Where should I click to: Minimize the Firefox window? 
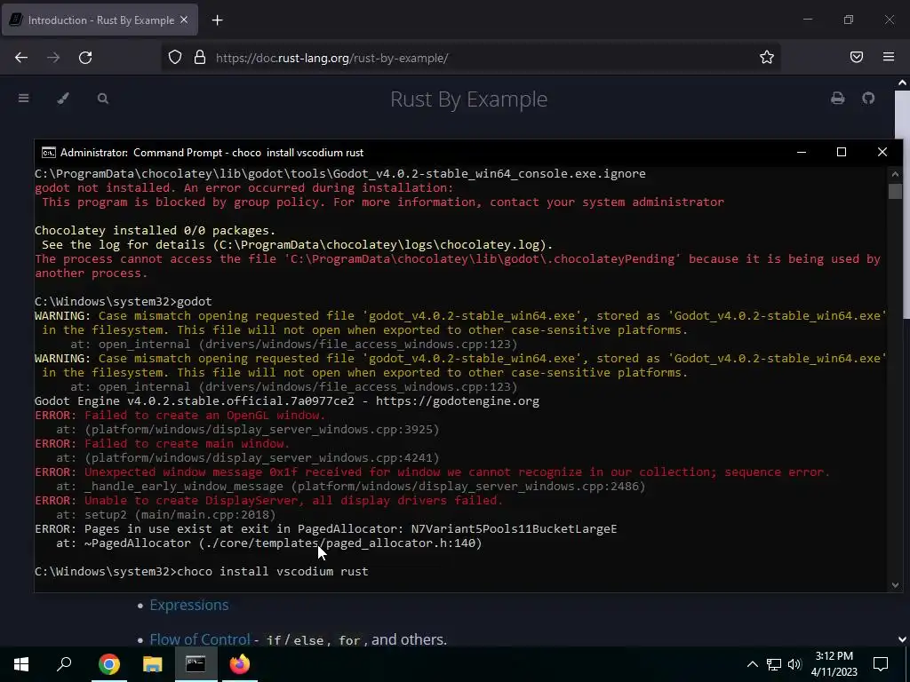coord(807,20)
